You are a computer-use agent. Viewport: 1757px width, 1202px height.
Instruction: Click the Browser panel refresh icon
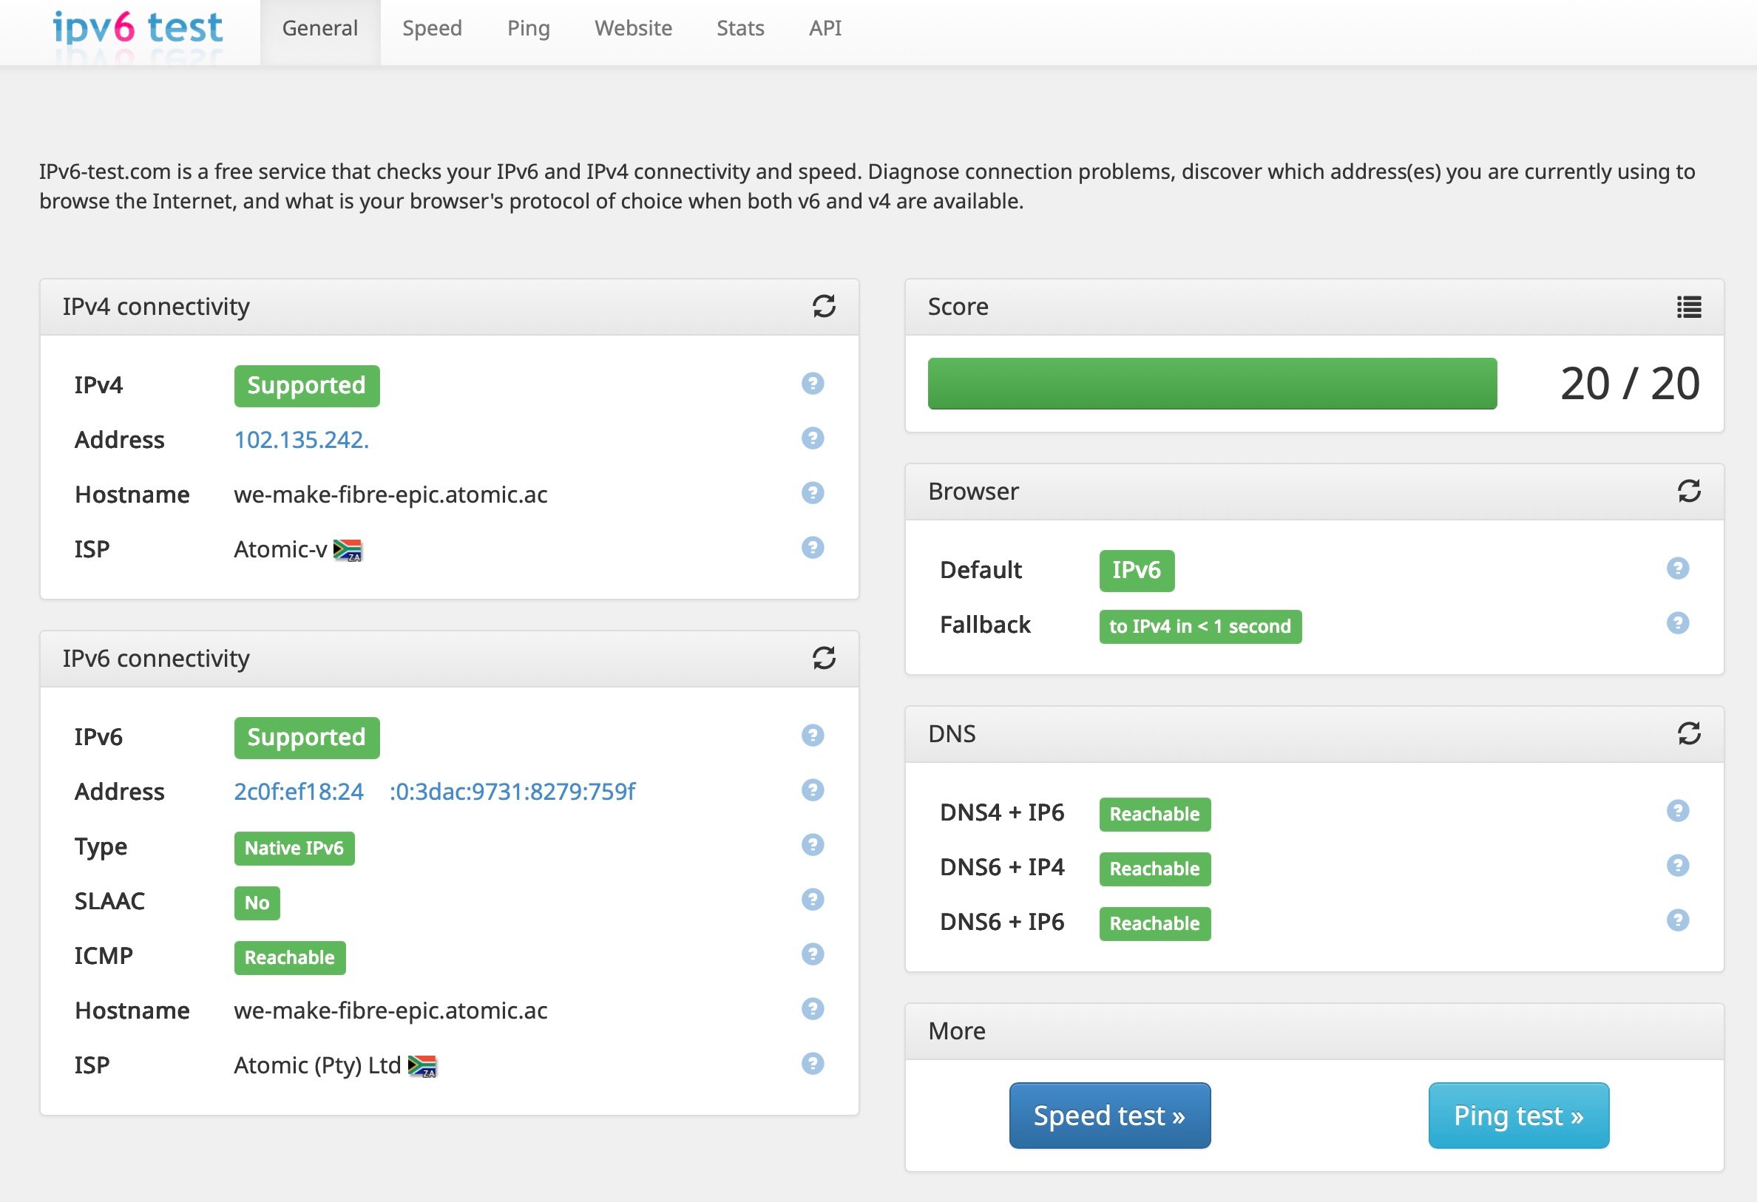pyautogui.click(x=1688, y=491)
